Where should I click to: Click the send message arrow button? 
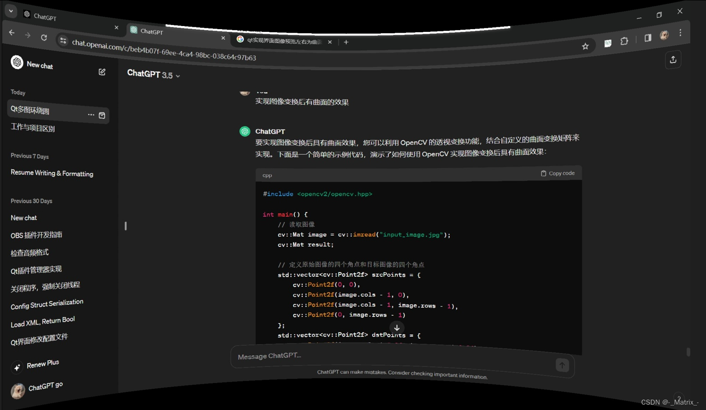[x=562, y=365]
